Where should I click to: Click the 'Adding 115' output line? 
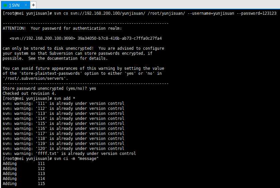(23, 184)
